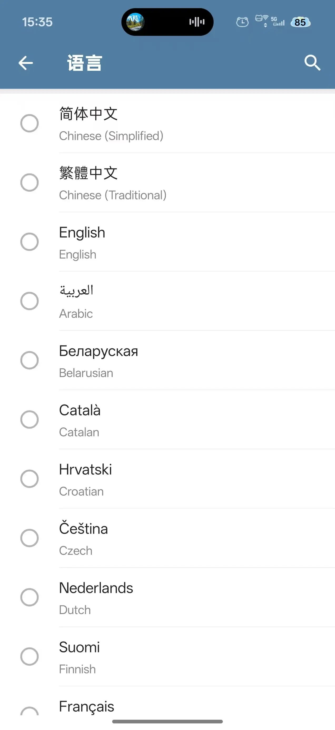Tap the home gesture bar at bottom
335x730 pixels.
click(x=167, y=721)
